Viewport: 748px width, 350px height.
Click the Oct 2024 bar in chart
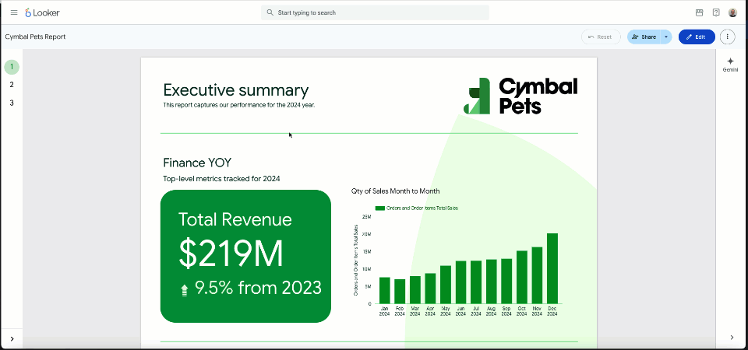click(522, 277)
